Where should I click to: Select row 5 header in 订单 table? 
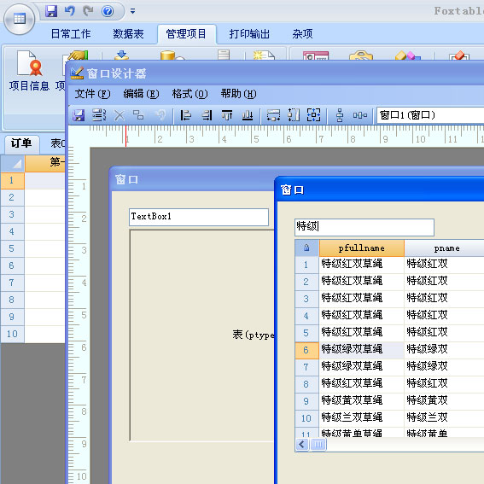coord(13,248)
